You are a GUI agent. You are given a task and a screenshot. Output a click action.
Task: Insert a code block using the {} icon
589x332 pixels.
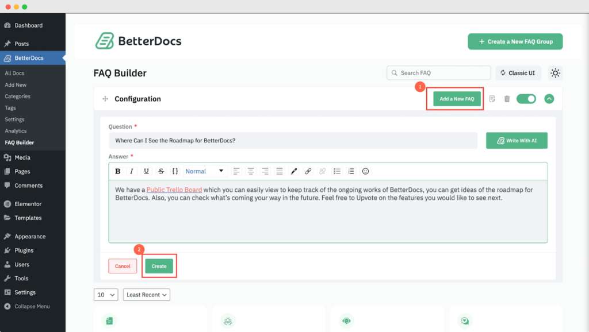tap(175, 171)
